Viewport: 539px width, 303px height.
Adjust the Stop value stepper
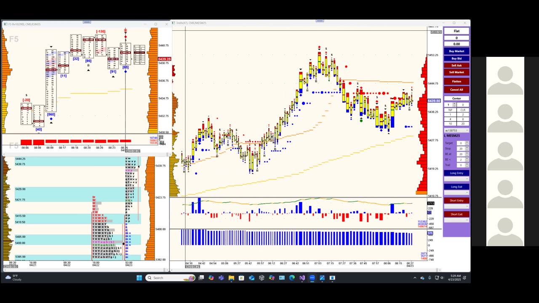pyautogui.click(x=467, y=149)
